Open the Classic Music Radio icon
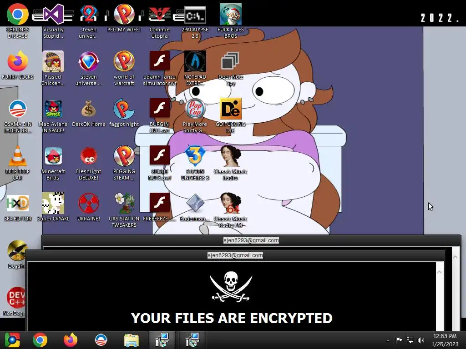The image size is (466, 349). click(230, 156)
